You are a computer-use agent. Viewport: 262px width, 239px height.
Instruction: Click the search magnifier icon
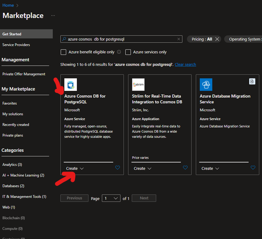(64, 39)
